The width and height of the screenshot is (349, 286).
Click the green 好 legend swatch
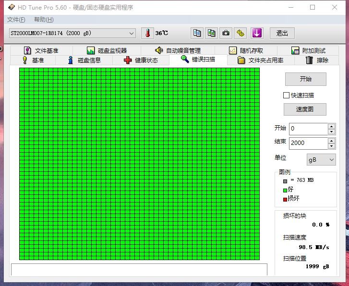pyautogui.click(x=285, y=191)
